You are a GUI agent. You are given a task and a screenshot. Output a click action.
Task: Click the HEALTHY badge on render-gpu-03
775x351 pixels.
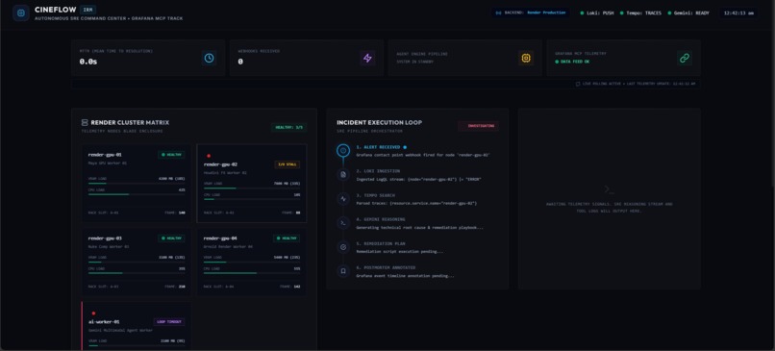pyautogui.click(x=171, y=238)
